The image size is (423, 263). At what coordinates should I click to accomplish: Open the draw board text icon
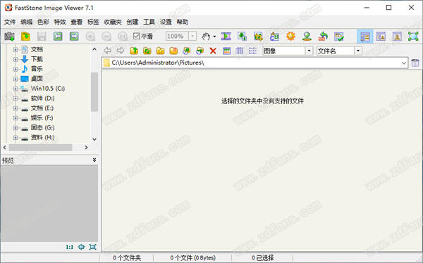pos(274,36)
